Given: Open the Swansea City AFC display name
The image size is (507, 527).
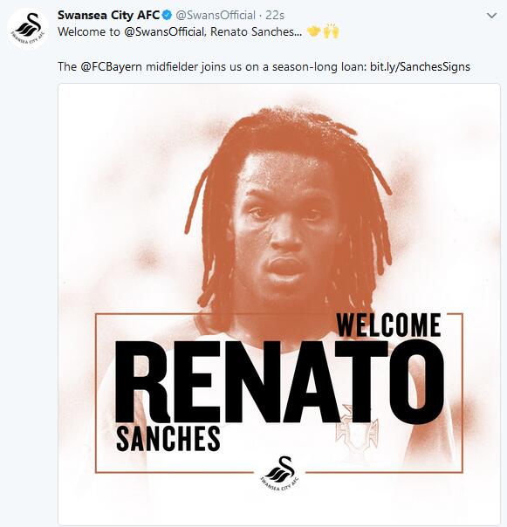Looking at the screenshot, I should coord(109,15).
